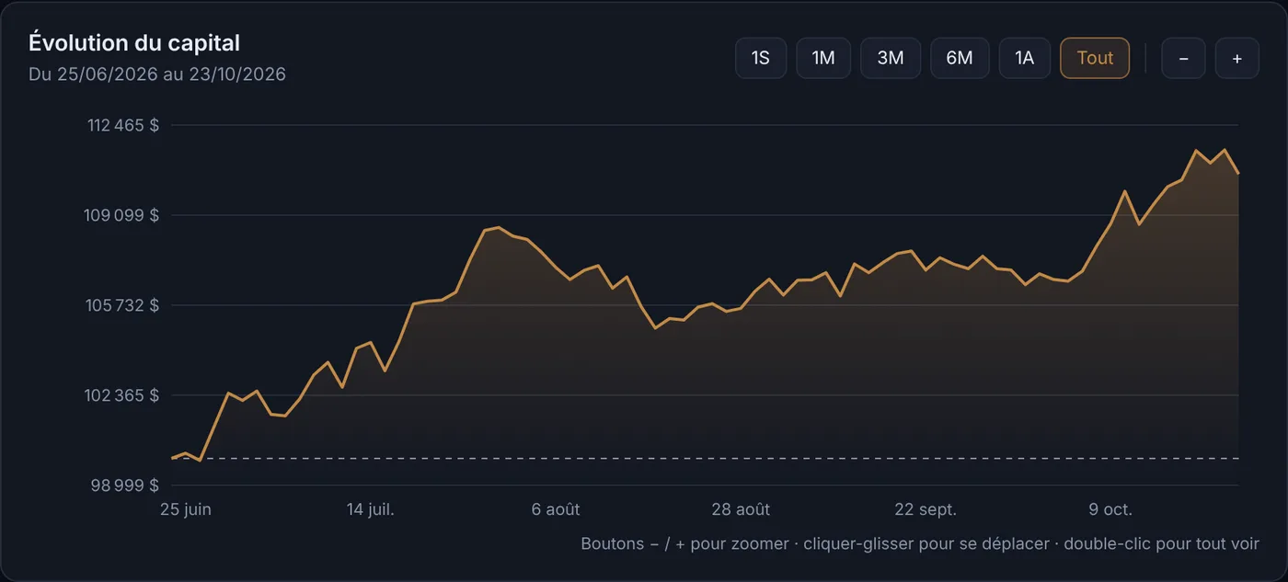
Task: Click the 112 465 $ axis label
Action: click(123, 125)
